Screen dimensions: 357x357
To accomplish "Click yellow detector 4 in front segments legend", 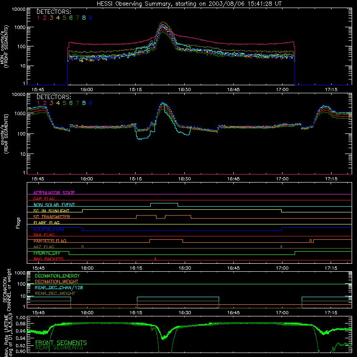I will [x=58, y=18].
